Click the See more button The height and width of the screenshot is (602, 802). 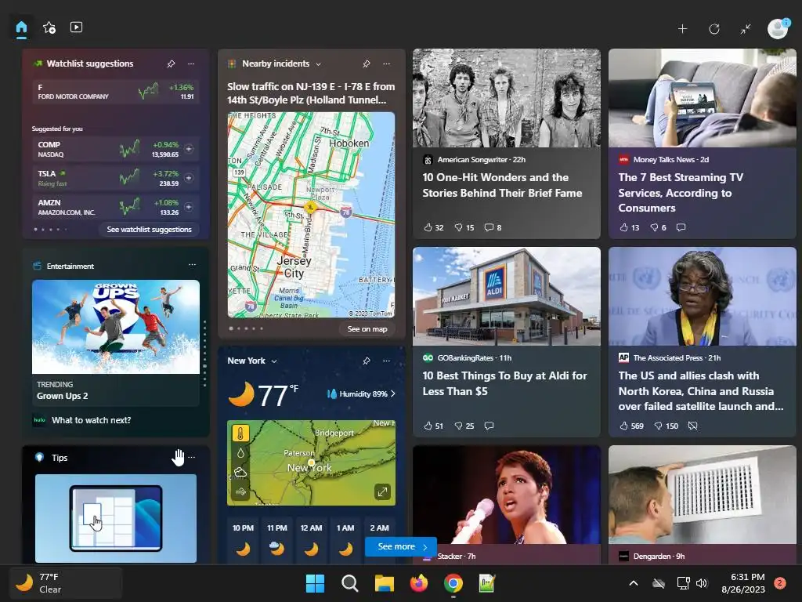(x=401, y=546)
